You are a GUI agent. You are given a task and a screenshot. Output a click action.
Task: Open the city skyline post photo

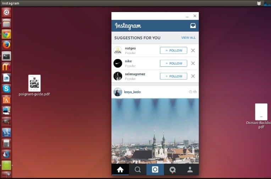point(155,131)
